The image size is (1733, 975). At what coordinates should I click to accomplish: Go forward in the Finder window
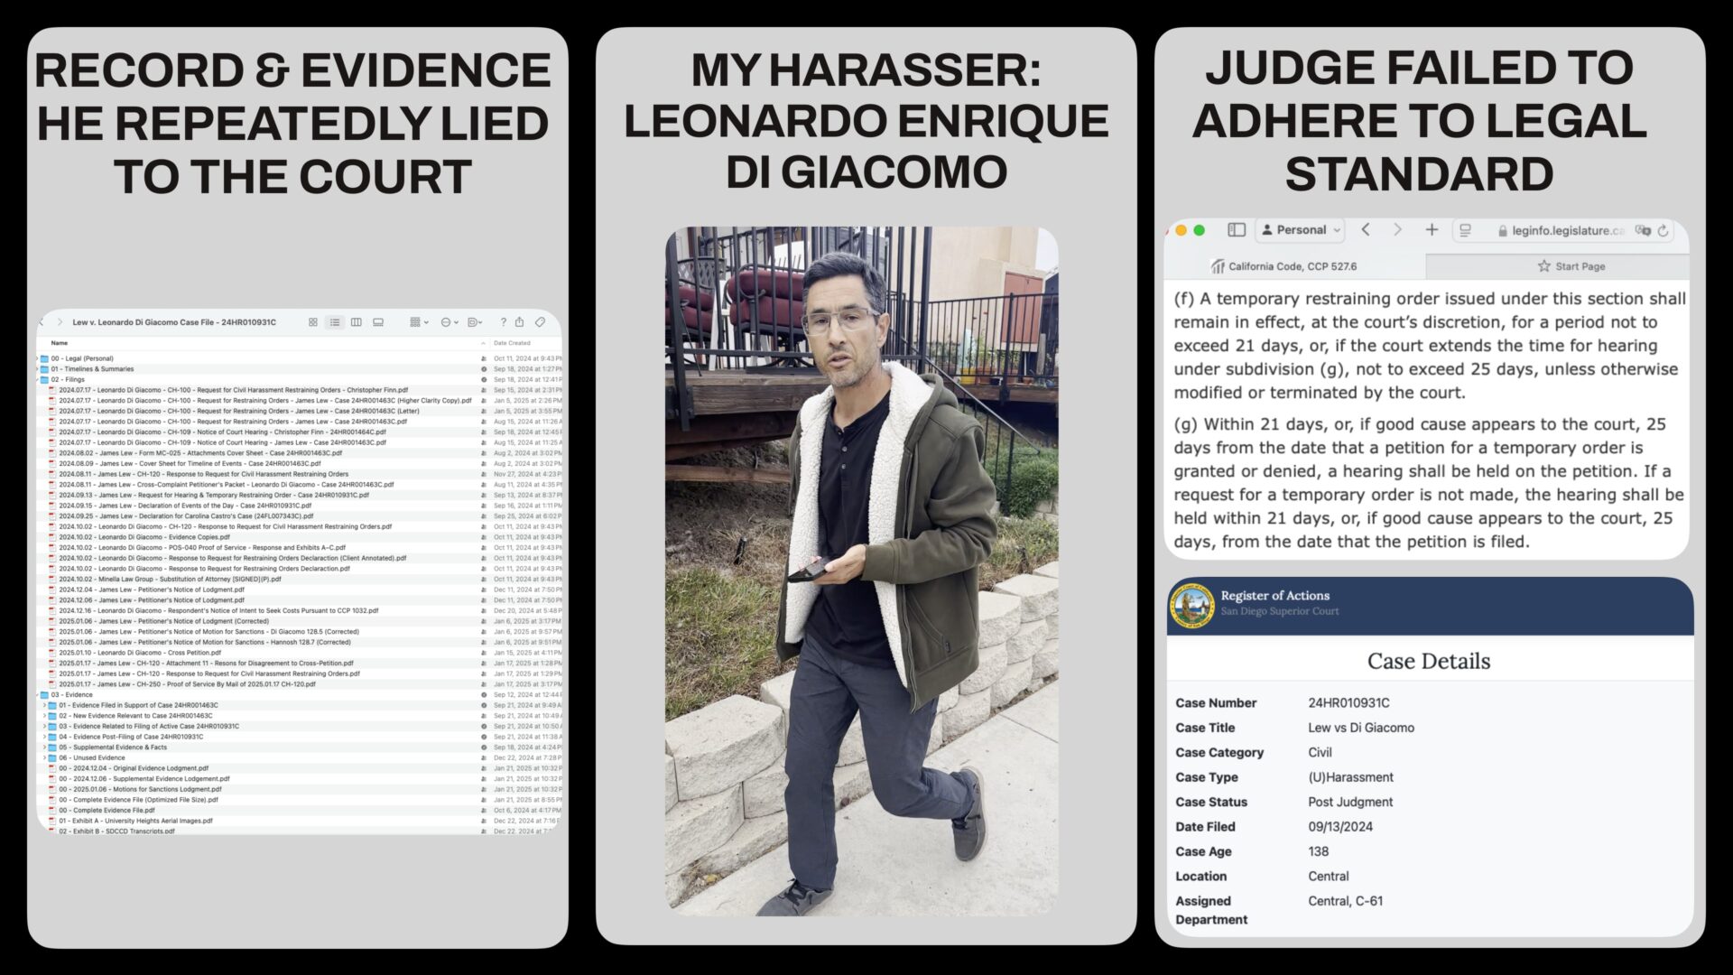(x=60, y=322)
